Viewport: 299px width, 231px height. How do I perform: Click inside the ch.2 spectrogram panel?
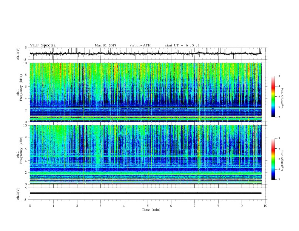pos(145,155)
